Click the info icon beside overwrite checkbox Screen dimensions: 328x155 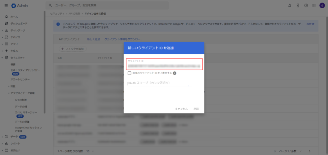174,73
